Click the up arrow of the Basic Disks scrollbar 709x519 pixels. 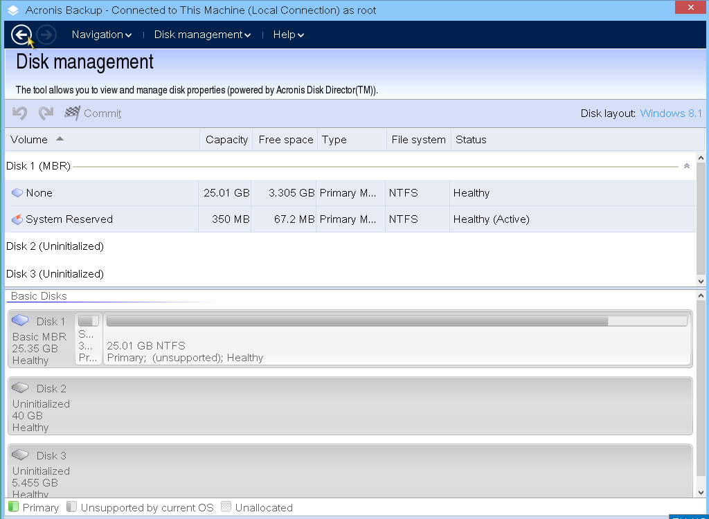click(701, 295)
